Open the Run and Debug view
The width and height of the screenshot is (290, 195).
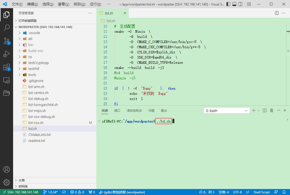pos(7,54)
